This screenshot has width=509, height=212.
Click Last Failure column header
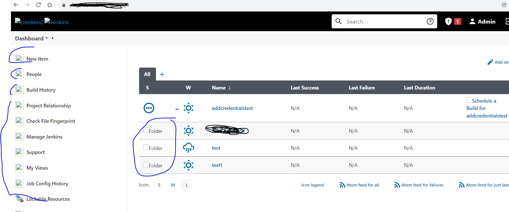(x=362, y=87)
